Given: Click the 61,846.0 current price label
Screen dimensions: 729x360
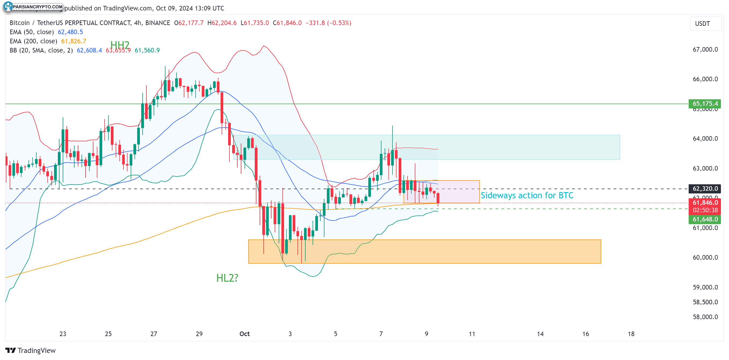Looking at the screenshot, I should pos(705,203).
